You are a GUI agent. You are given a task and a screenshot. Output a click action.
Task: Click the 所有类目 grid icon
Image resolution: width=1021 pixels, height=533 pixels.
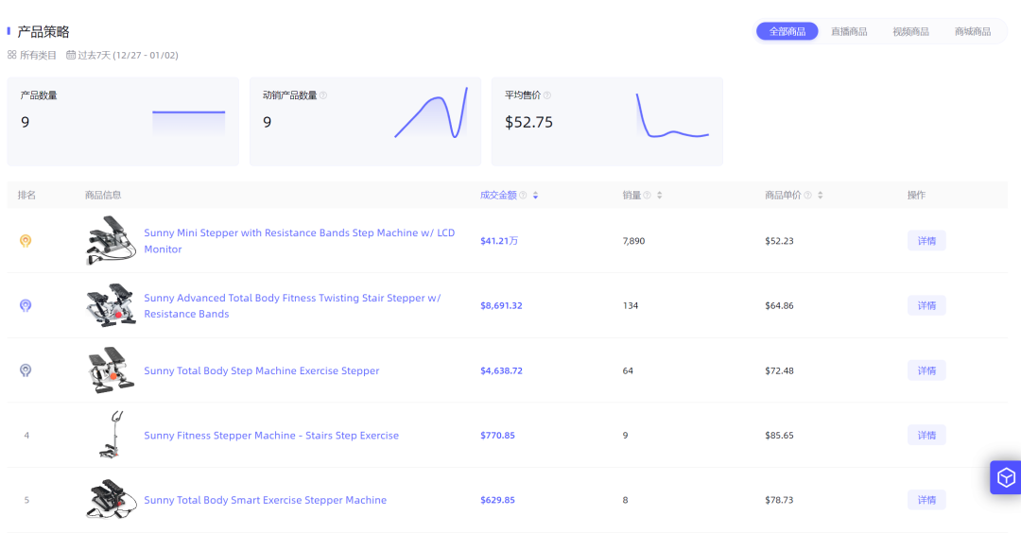pos(12,55)
